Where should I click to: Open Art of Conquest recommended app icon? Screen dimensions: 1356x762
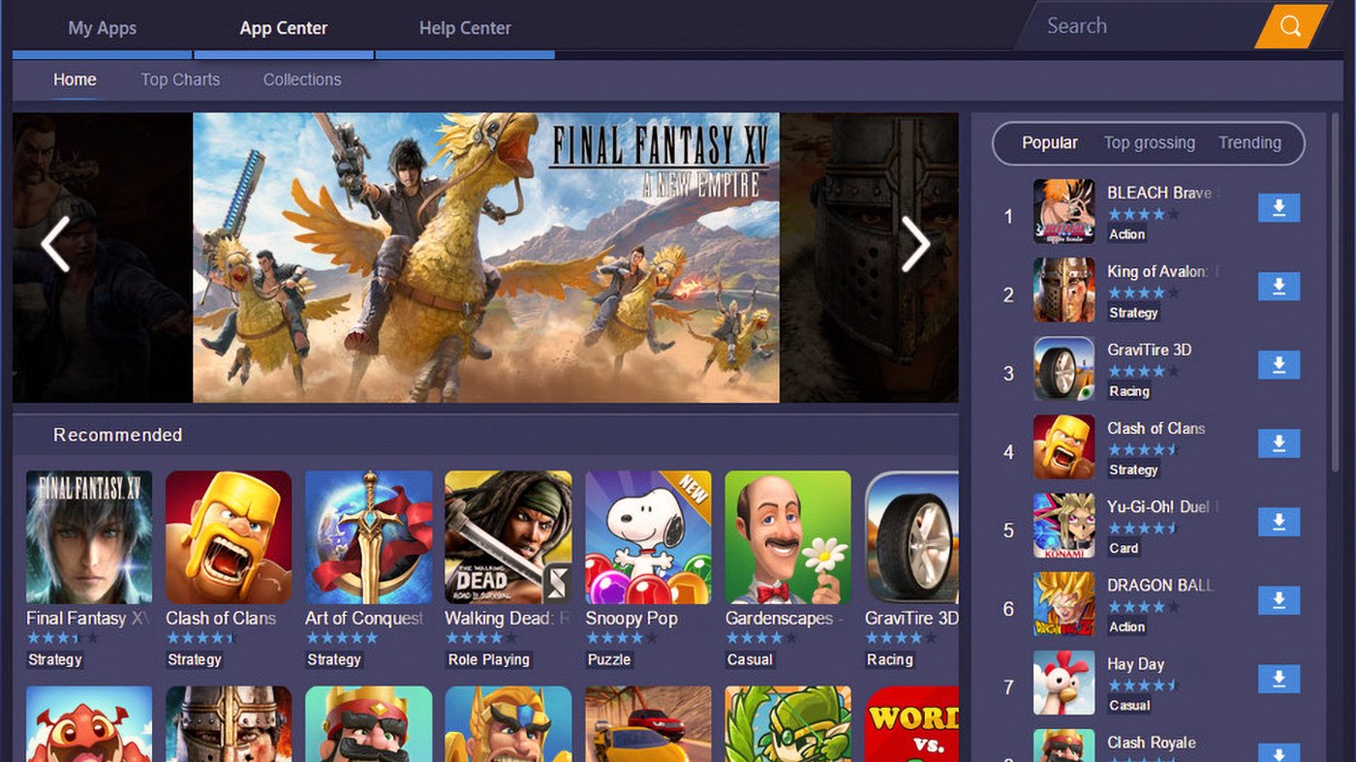pyautogui.click(x=369, y=537)
